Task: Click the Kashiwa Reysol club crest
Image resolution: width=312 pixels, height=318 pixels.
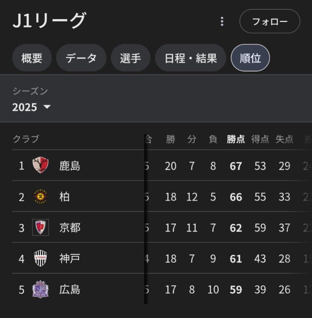Action: (40, 197)
